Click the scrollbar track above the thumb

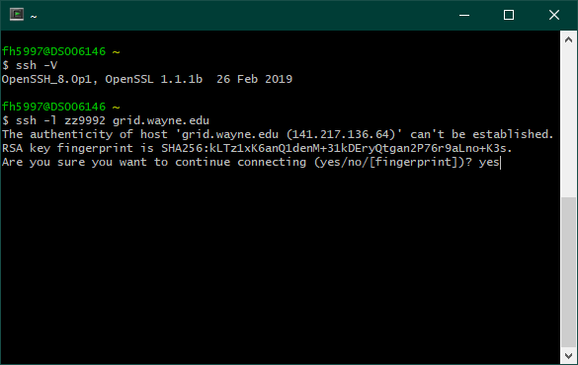tap(568, 122)
